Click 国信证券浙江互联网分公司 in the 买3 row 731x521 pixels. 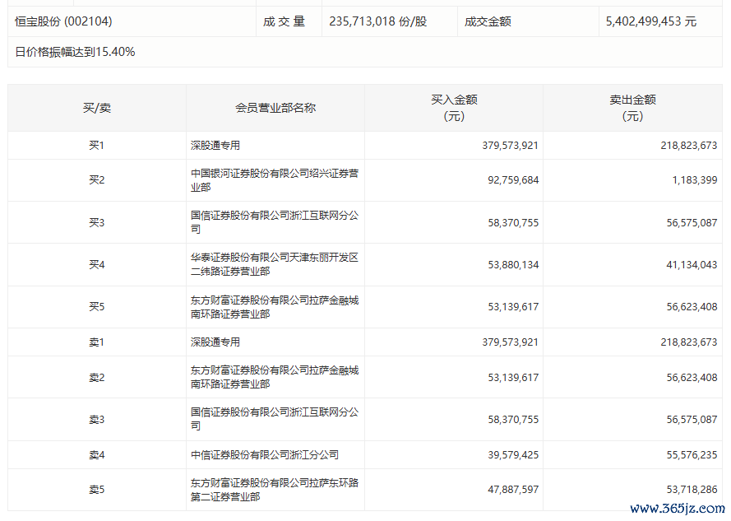pos(275,222)
